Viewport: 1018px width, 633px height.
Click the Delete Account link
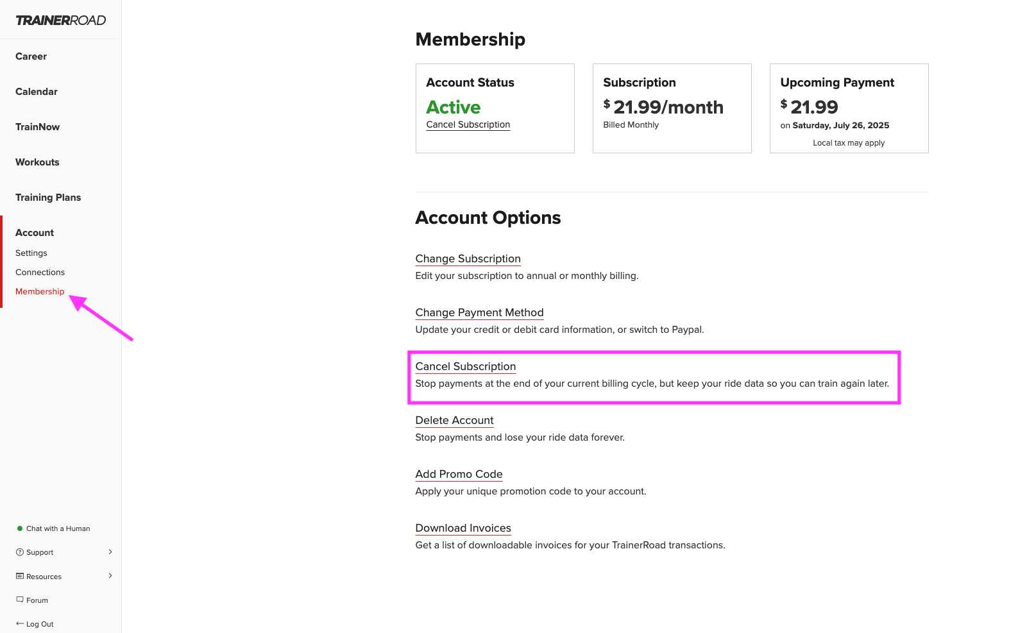pos(454,420)
